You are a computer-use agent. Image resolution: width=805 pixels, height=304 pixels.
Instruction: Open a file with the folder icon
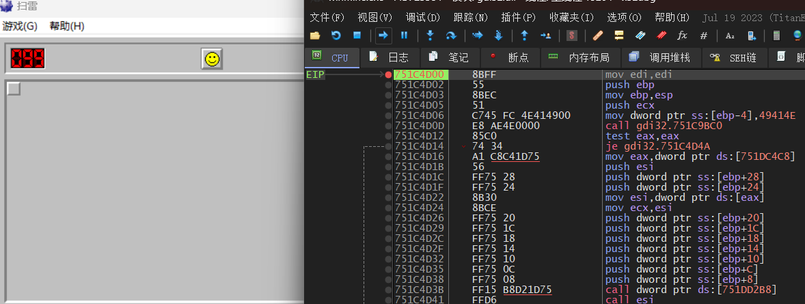click(315, 36)
